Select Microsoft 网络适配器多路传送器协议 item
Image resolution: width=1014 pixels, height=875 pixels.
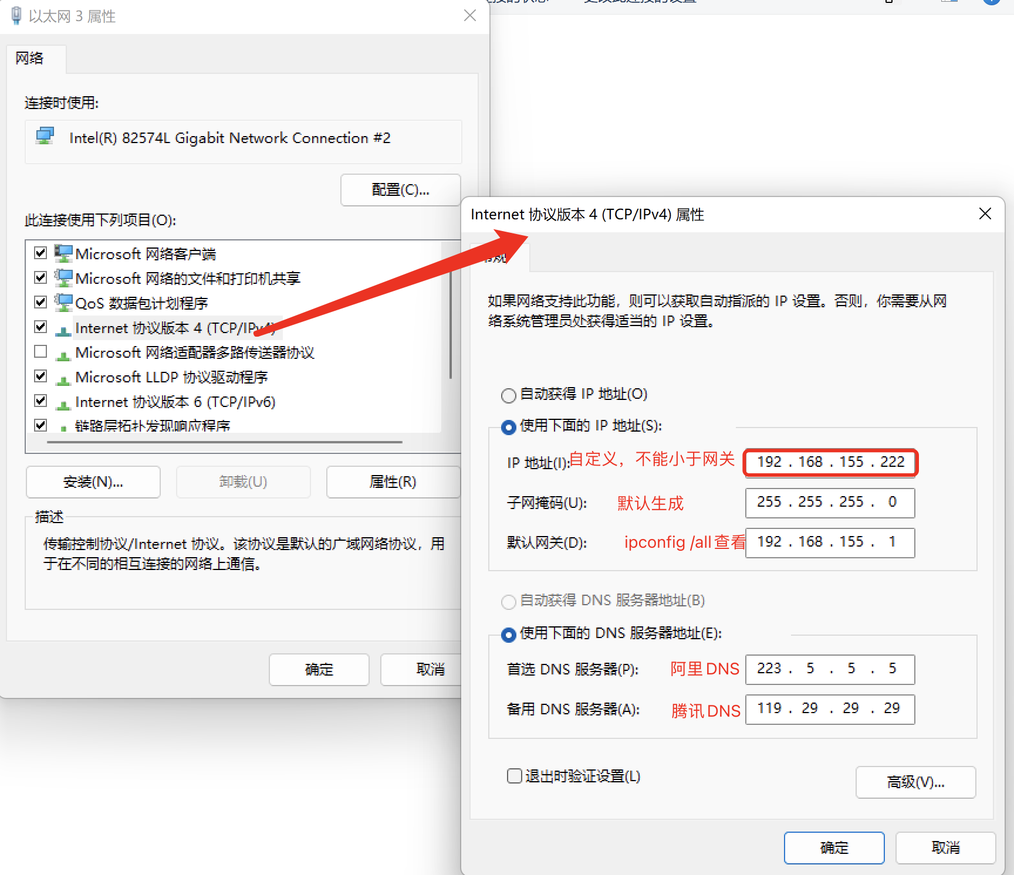tap(194, 352)
